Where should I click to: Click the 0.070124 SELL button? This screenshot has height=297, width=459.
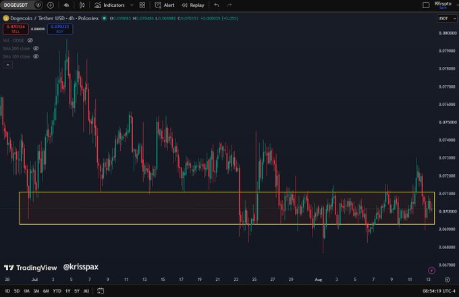coord(16,28)
